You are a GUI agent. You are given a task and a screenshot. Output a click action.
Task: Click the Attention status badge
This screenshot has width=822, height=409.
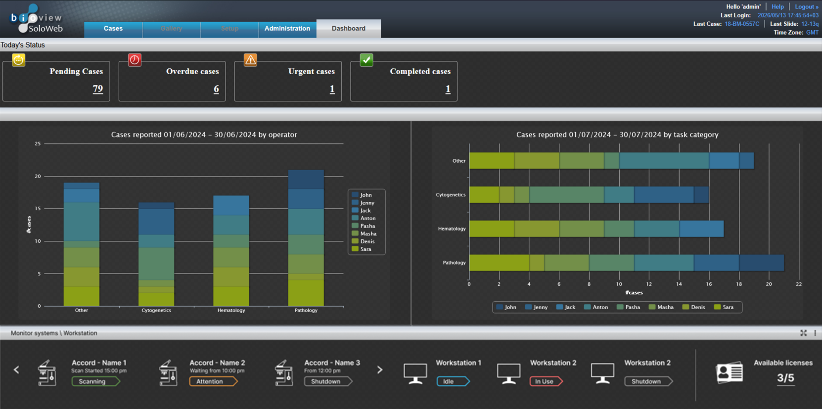tap(214, 381)
